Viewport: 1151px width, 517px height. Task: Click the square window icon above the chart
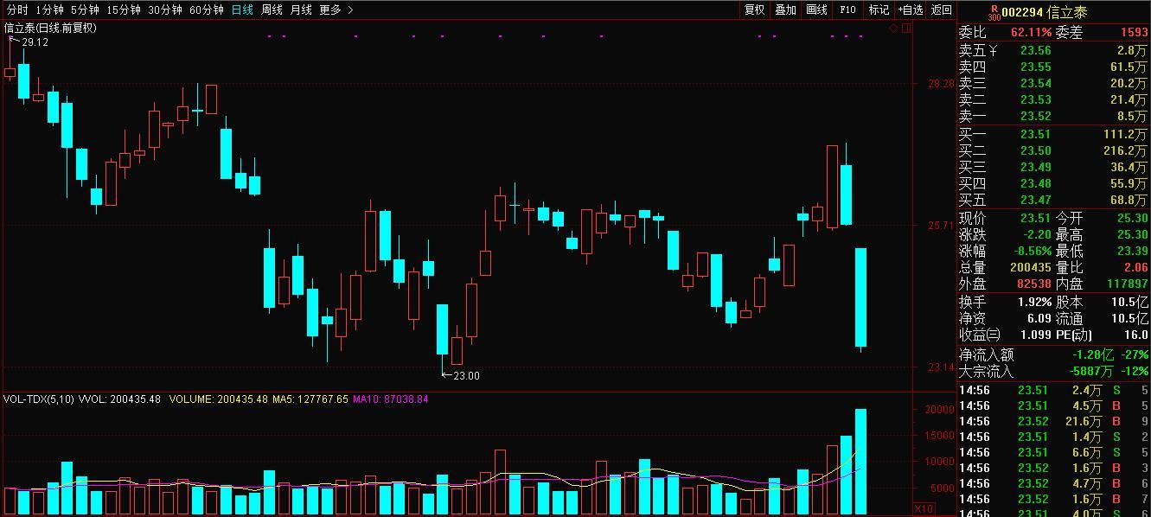pos(906,29)
